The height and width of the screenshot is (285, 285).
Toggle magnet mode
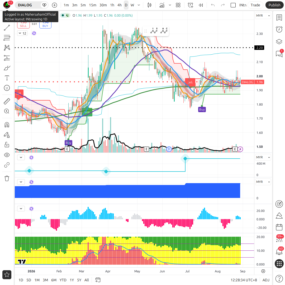(x=7, y=125)
